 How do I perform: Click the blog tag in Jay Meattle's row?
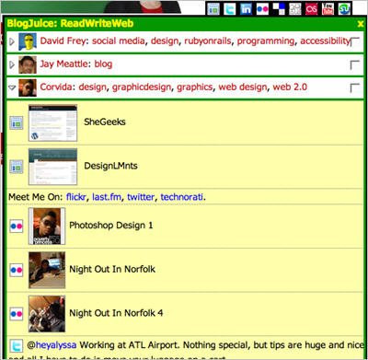tap(103, 64)
